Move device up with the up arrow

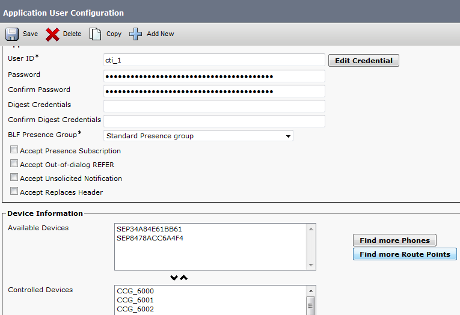pyautogui.click(x=184, y=278)
